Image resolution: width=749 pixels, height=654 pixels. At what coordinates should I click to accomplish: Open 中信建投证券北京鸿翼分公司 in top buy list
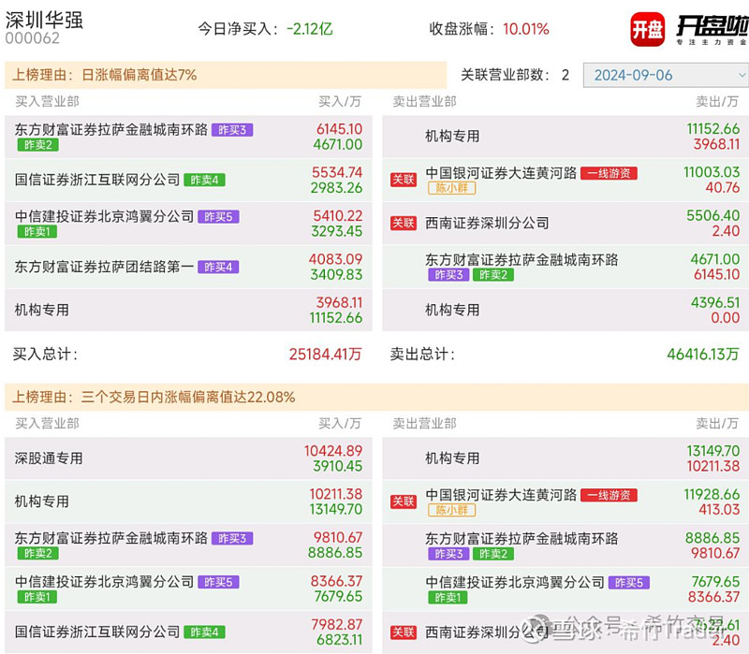pos(104,217)
